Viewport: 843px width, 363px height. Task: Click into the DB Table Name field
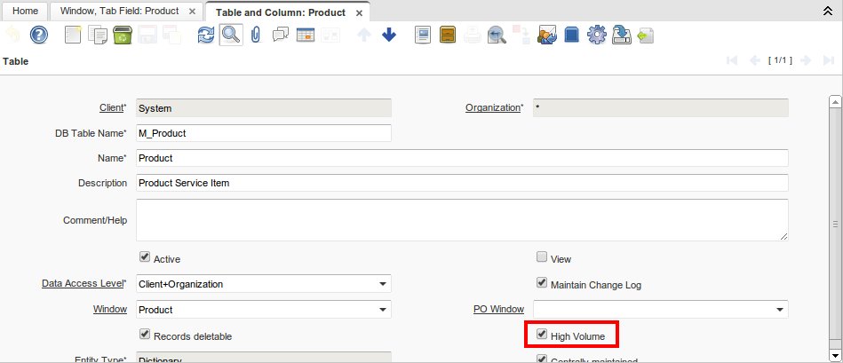pos(263,133)
